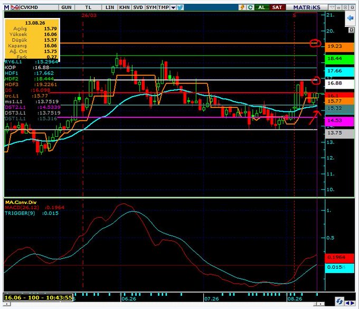Screen dimensions: 359x309
Task: Expand the dropdown arrow after TMP
Action: (173, 7)
